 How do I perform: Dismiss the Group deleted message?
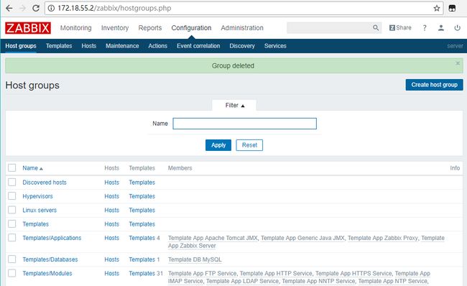click(x=458, y=63)
